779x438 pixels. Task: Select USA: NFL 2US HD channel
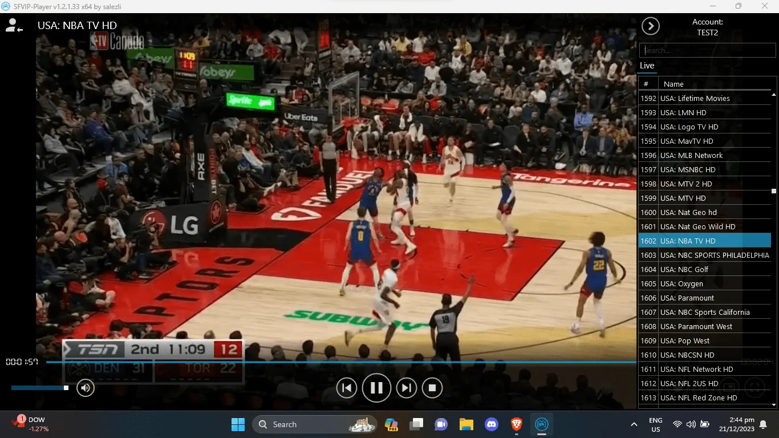pyautogui.click(x=705, y=383)
